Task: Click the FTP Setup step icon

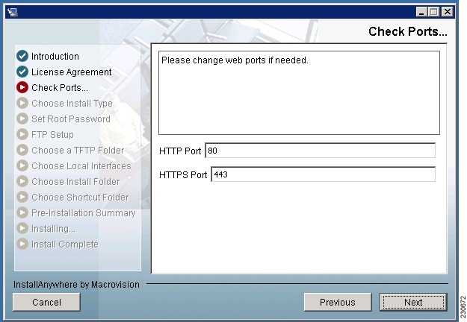Action: tap(22, 134)
